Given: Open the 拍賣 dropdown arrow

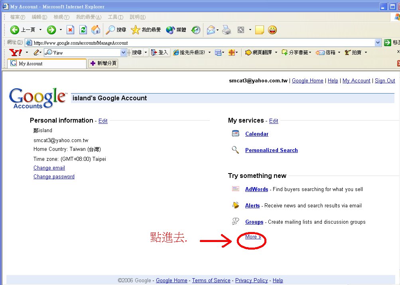Looking at the screenshot, I should click(x=366, y=53).
